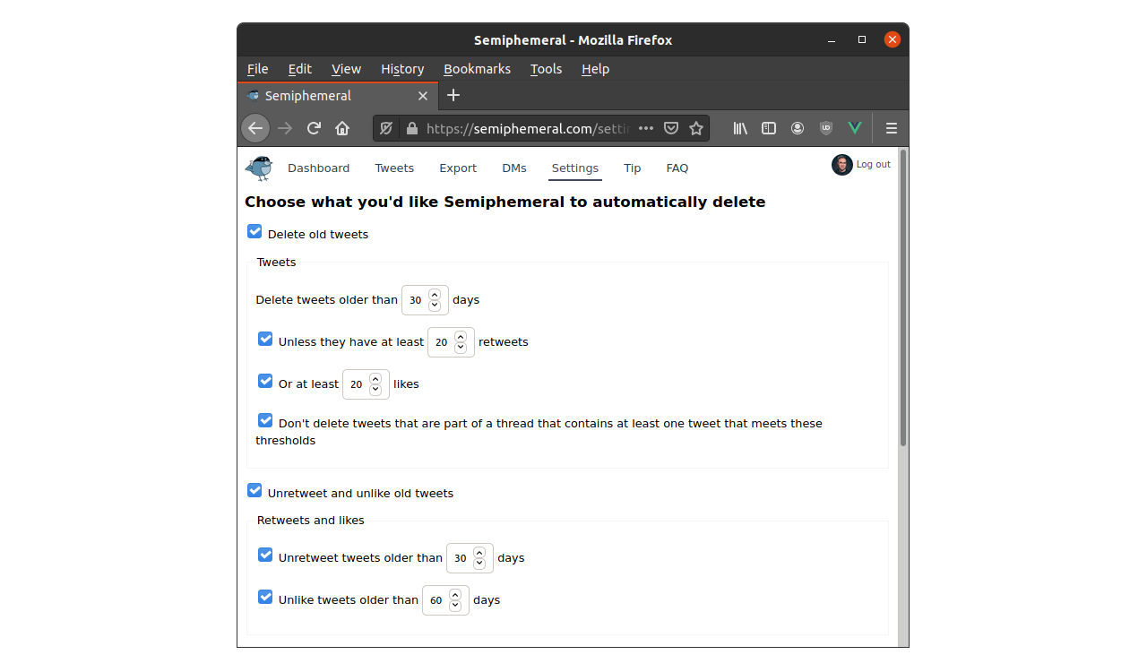This screenshot has height=672, width=1147.
Task: Click the Settings nav link
Action: point(575,168)
